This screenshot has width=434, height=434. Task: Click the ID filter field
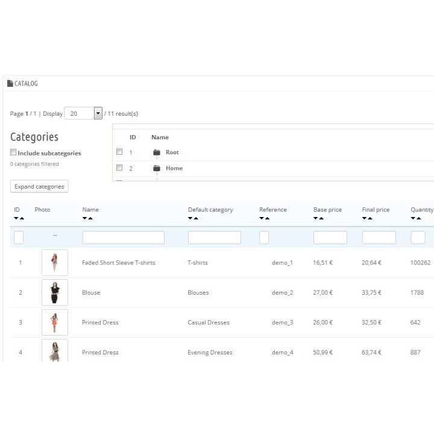tap(19, 237)
